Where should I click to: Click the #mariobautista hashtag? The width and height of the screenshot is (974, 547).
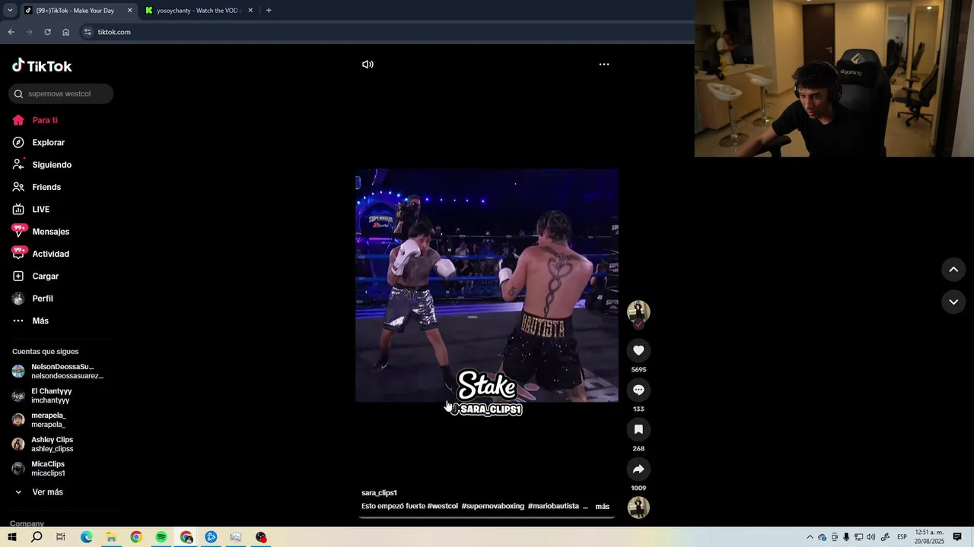tap(553, 506)
